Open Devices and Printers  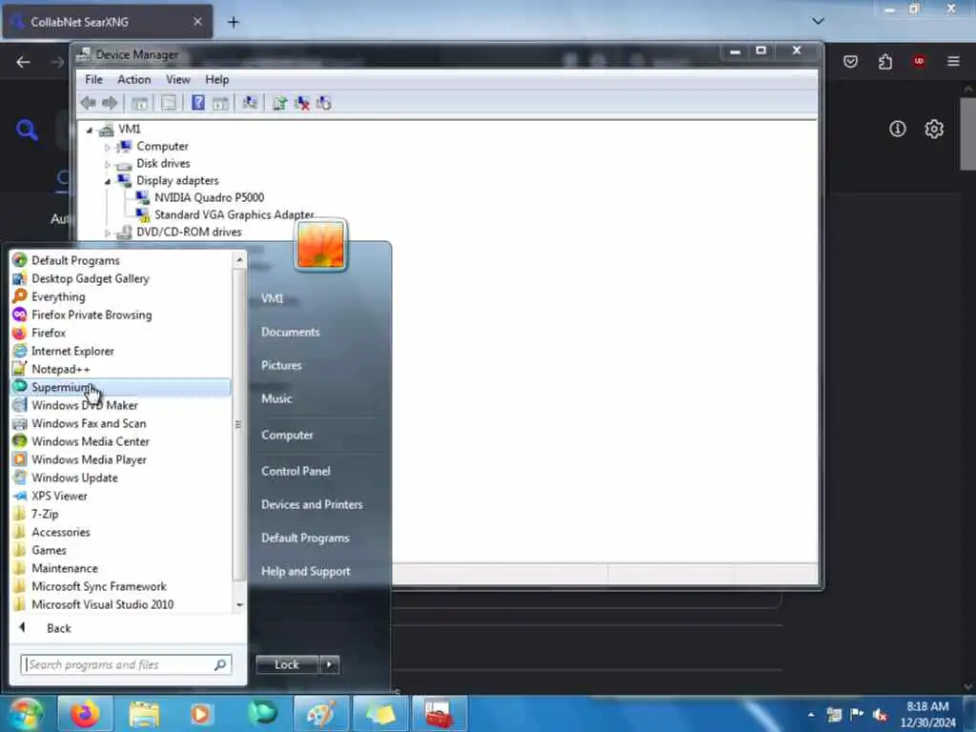tap(312, 504)
